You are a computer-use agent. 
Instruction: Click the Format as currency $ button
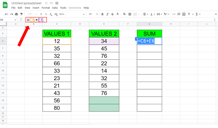(x=41, y=14)
